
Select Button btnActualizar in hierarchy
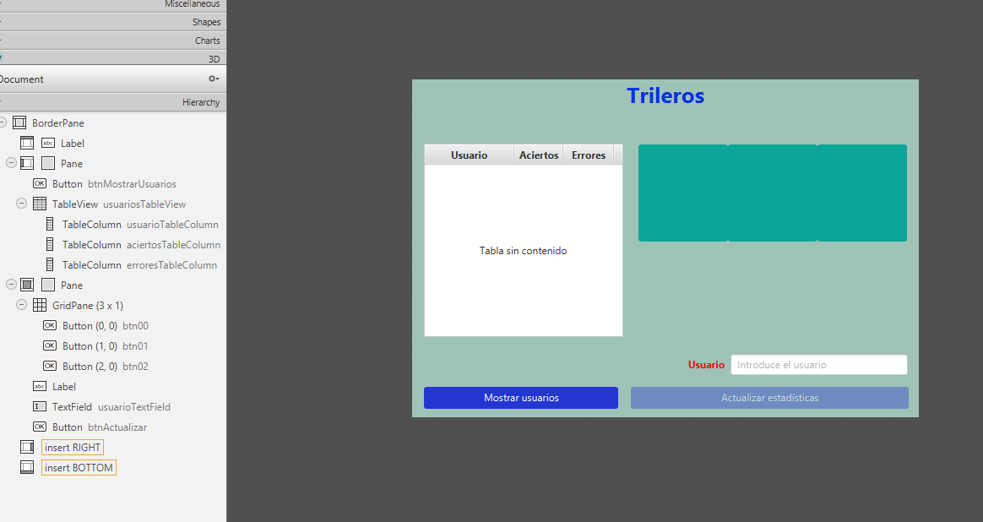113,427
